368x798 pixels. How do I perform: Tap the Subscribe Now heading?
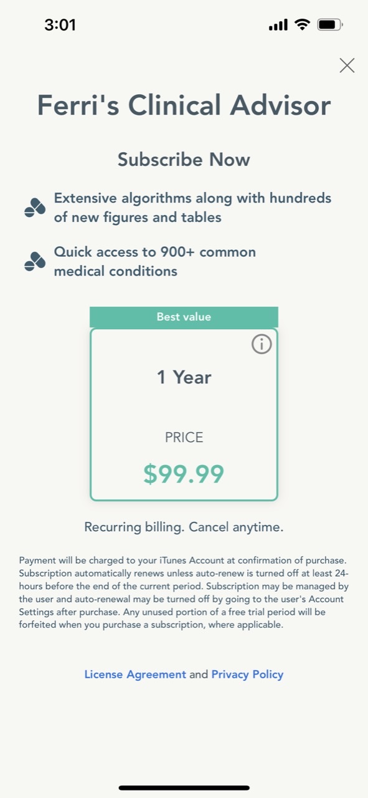[x=184, y=160]
